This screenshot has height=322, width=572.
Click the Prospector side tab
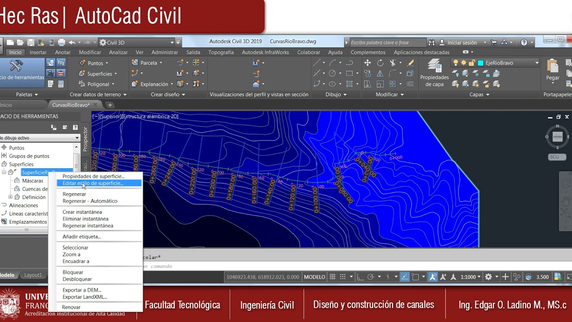(86, 139)
